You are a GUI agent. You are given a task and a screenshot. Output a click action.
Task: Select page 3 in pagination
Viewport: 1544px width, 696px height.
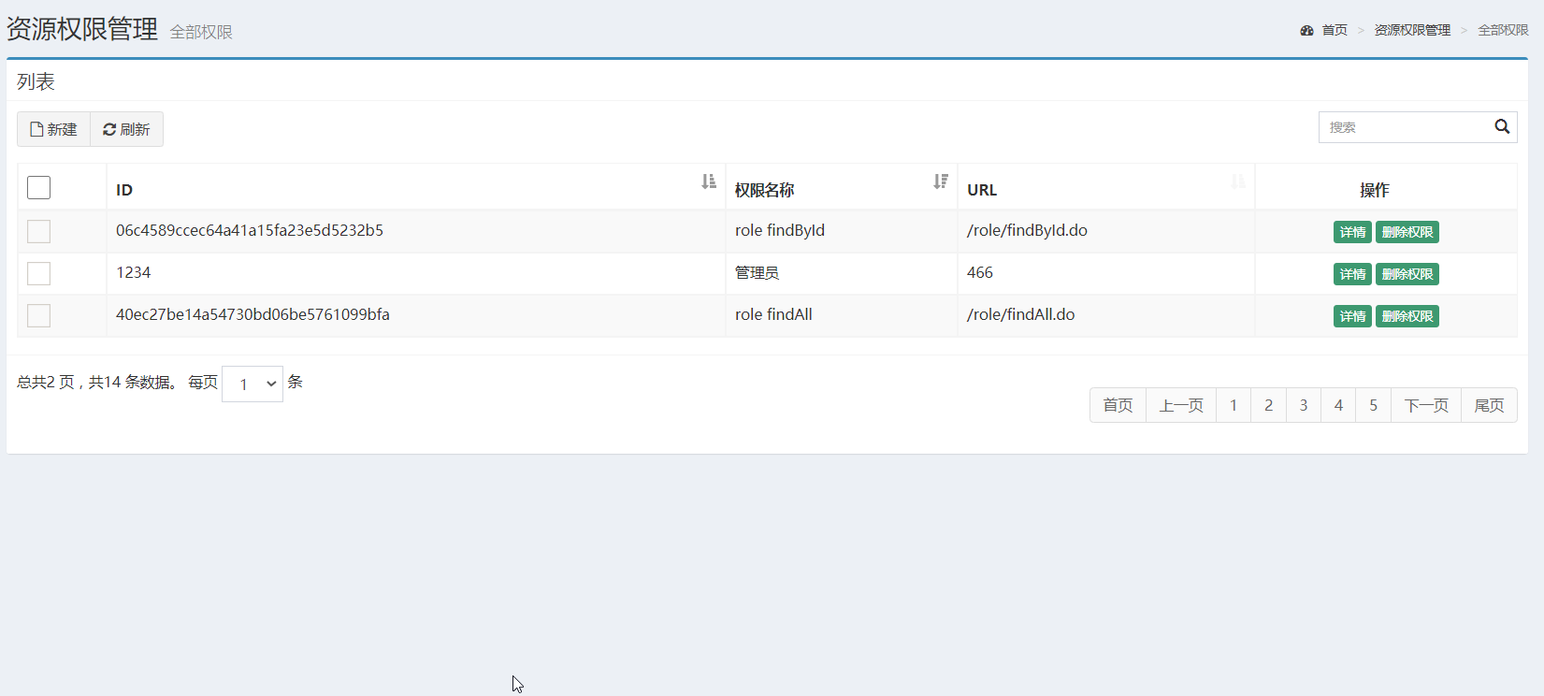coord(1304,405)
